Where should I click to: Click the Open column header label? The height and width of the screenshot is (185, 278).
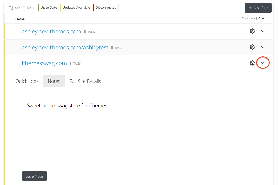262,18
